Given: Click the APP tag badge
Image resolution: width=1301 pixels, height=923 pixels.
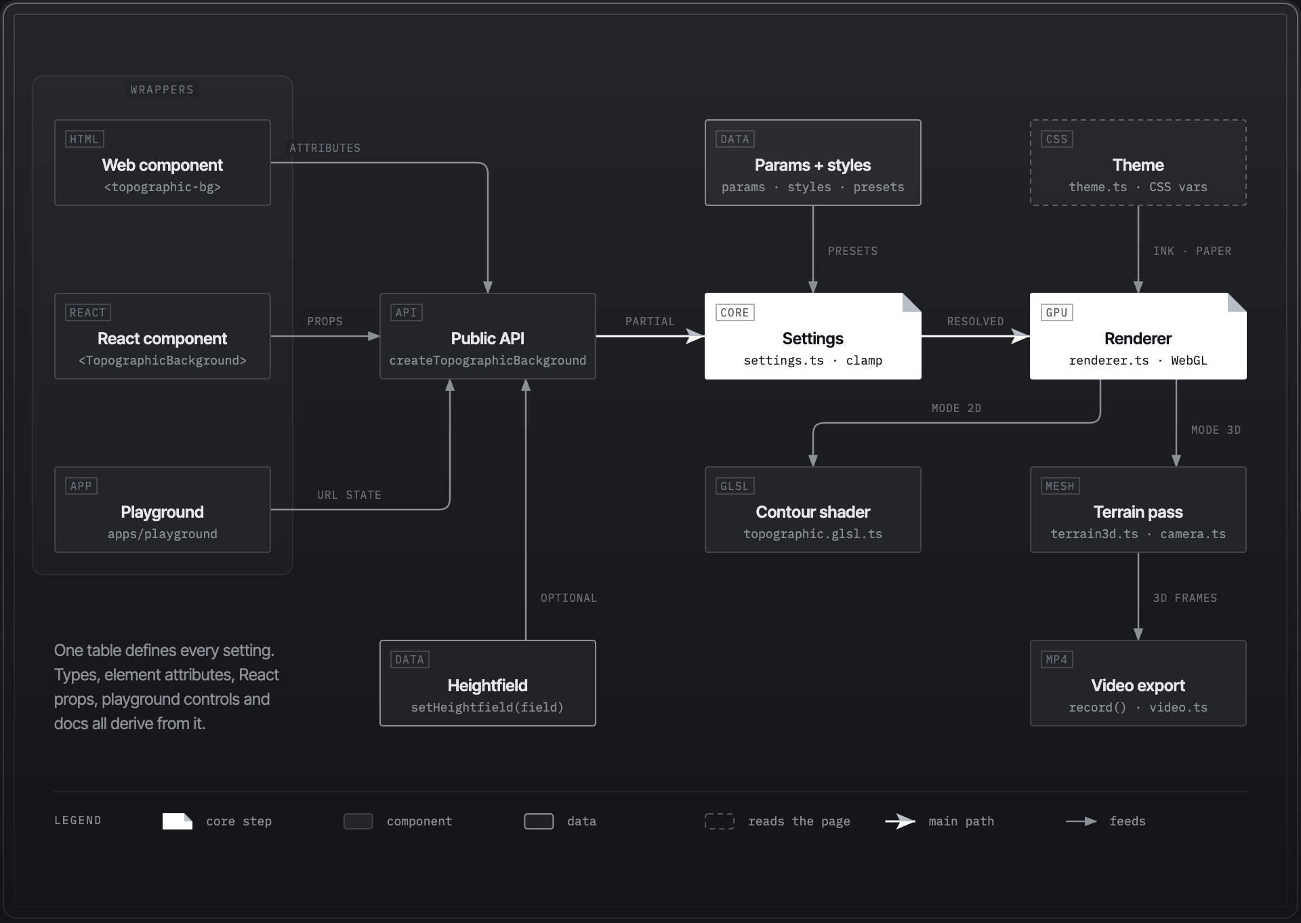Looking at the screenshot, I should click(x=81, y=486).
